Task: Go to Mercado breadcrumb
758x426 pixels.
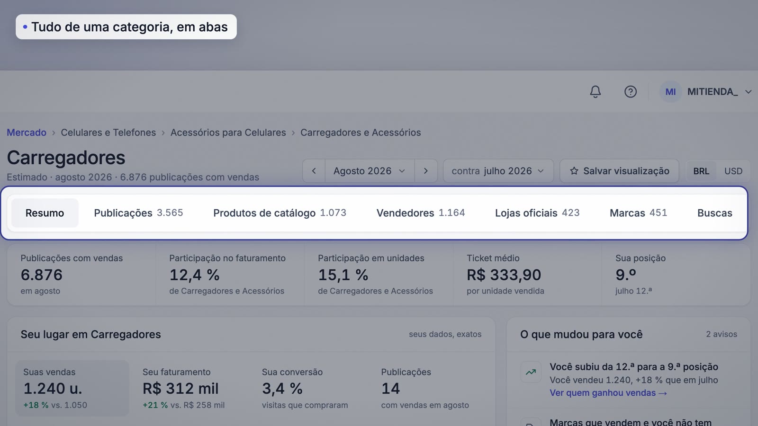Action: point(27,133)
